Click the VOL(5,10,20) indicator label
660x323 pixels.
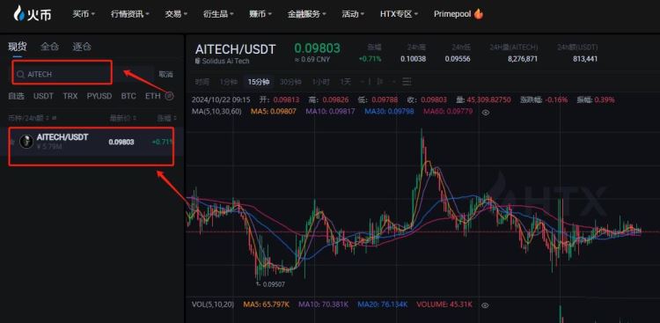click(213, 304)
